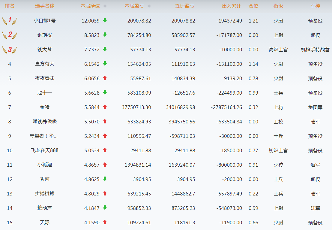Open contestant 飞龙在天888 page
The height and width of the screenshot is (230, 332).
pos(45,150)
